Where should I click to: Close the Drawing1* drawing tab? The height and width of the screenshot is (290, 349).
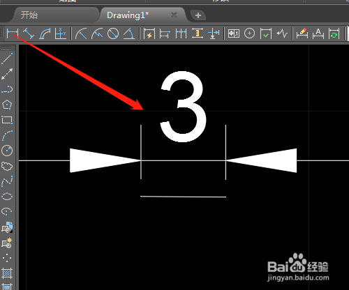[174, 15]
